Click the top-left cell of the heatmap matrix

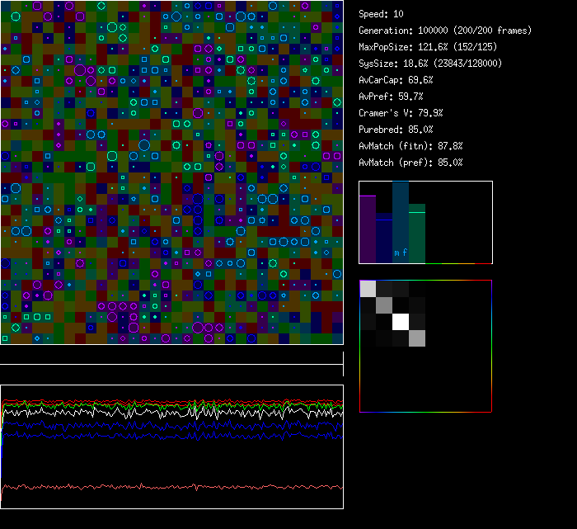368,288
